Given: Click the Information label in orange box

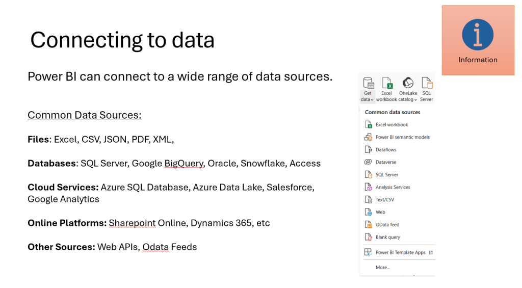Looking at the screenshot, I should pos(478,60).
